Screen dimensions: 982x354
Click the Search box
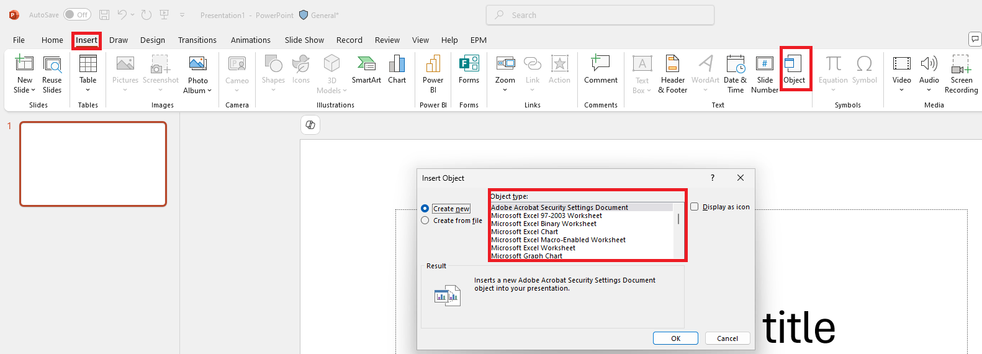coord(600,15)
